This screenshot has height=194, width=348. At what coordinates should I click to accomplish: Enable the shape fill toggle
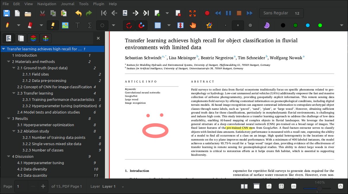click(157, 25)
